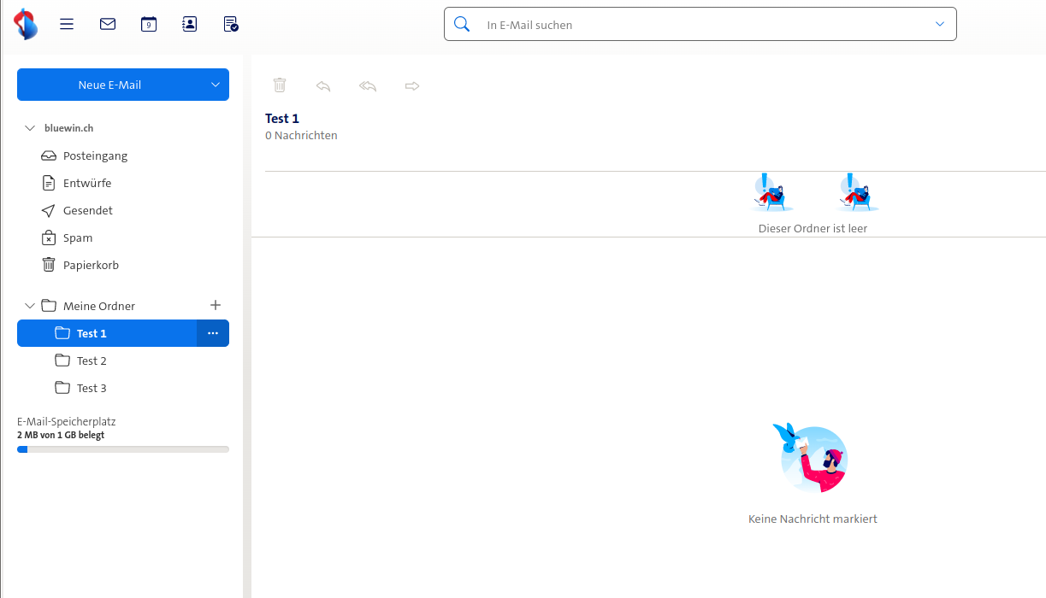Image resolution: width=1046 pixels, height=598 pixels.
Task: Click '2 MB von 1 GB belegt' text
Action: click(61, 435)
